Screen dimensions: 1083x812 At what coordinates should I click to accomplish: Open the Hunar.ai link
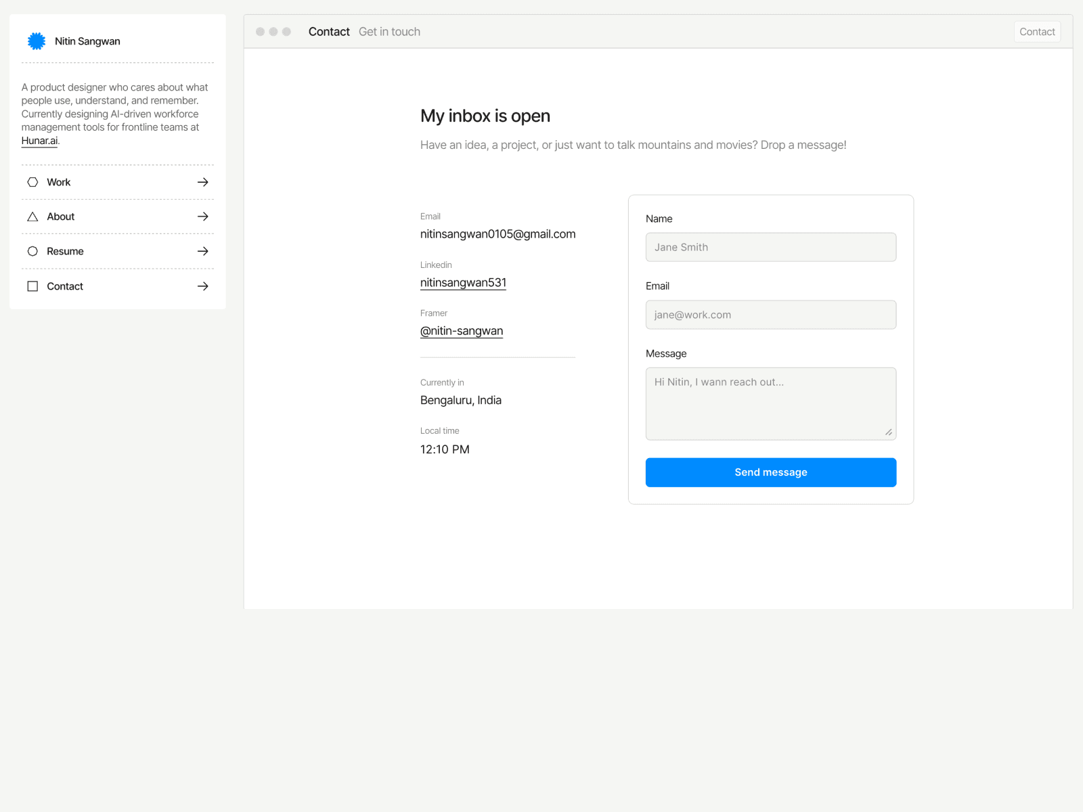pos(39,141)
